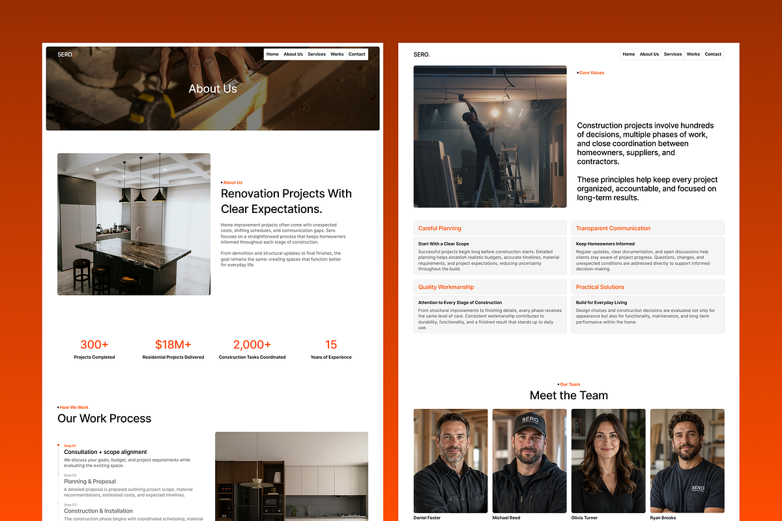Click the About Us hero banner title
The height and width of the screenshot is (521, 782).
pos(213,89)
